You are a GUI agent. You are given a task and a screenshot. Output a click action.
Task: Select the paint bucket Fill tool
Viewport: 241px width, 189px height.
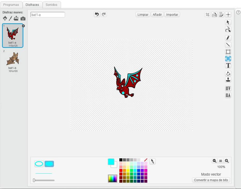228,73
